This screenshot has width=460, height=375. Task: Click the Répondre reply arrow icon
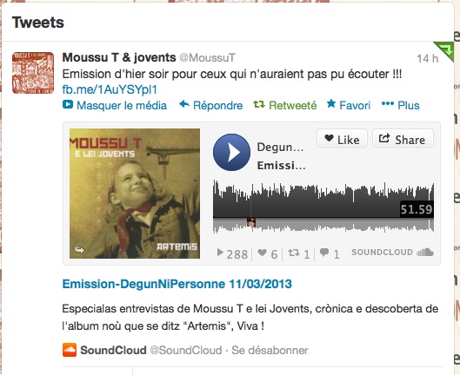pos(184,104)
